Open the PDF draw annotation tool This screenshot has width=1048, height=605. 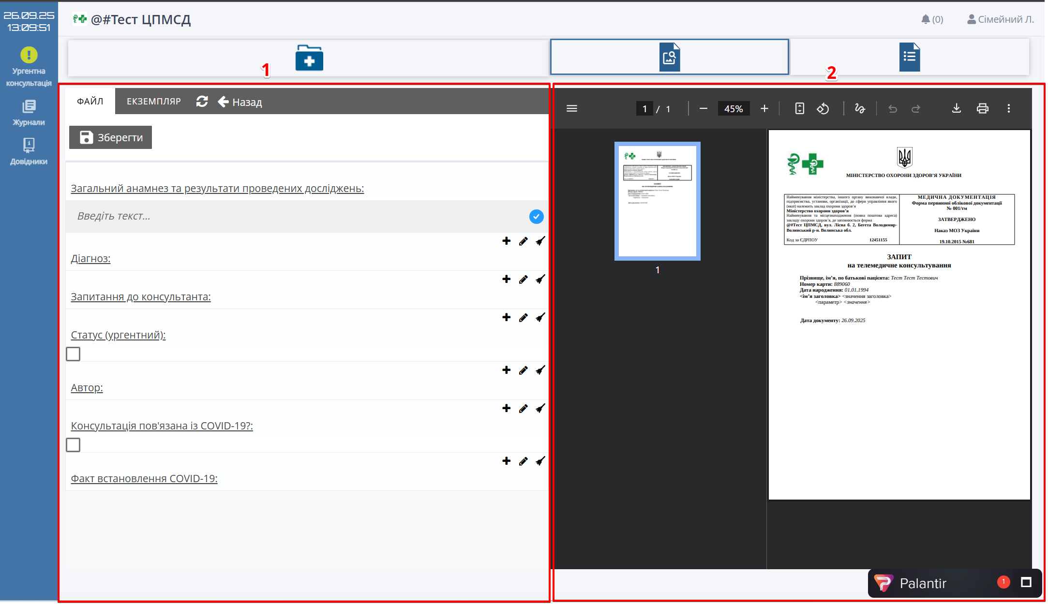(x=860, y=109)
